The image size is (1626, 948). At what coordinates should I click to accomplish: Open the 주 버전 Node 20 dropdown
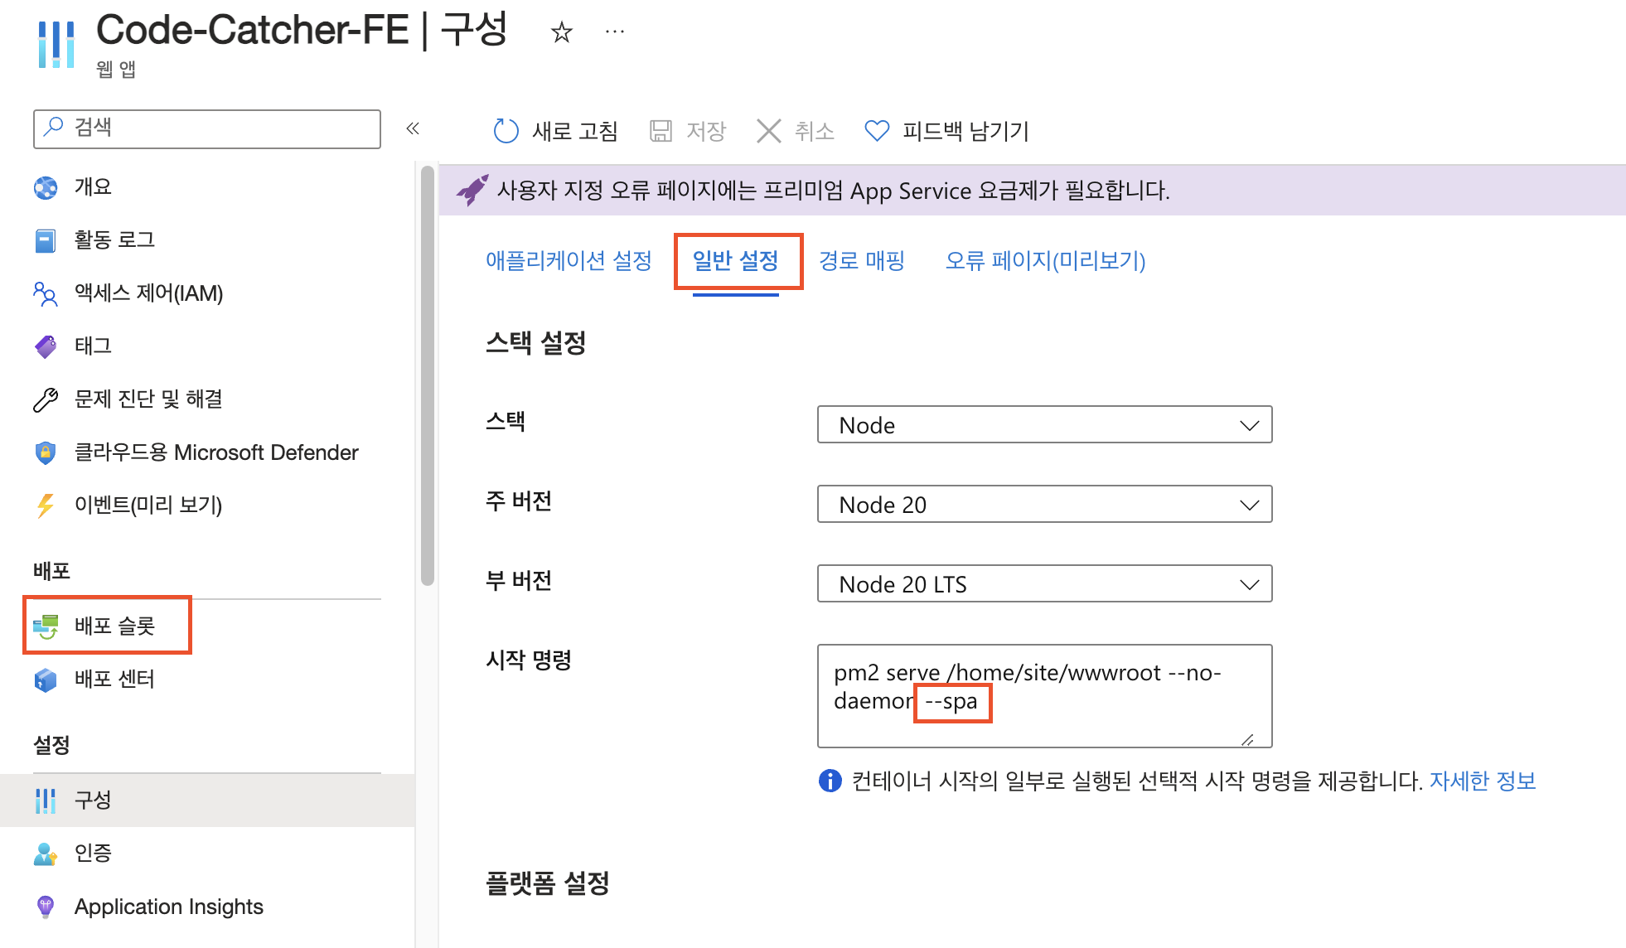1044,504
